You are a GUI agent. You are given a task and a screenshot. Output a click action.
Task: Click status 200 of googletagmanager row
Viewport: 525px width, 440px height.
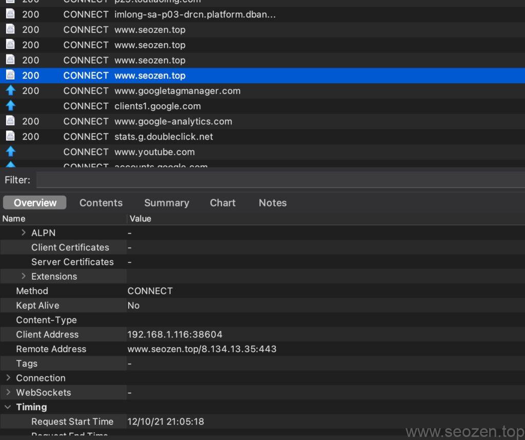coord(30,90)
